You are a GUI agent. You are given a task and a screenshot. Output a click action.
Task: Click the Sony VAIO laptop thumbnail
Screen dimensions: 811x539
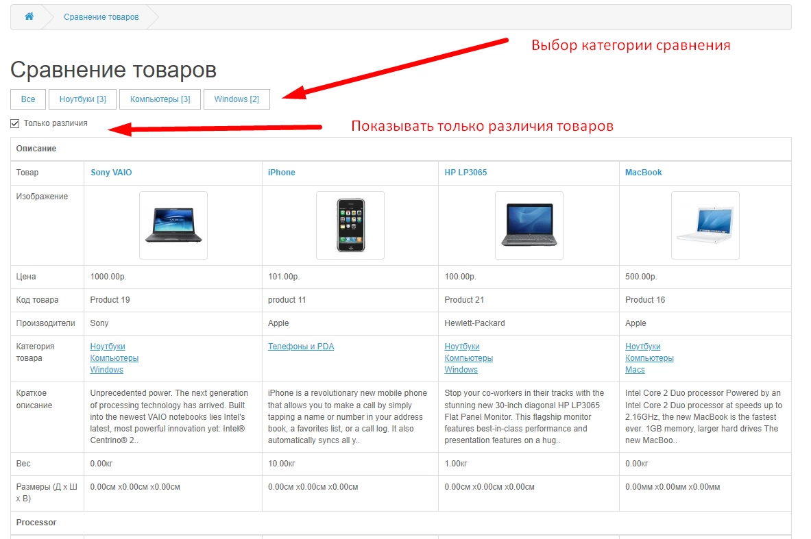[173, 225]
